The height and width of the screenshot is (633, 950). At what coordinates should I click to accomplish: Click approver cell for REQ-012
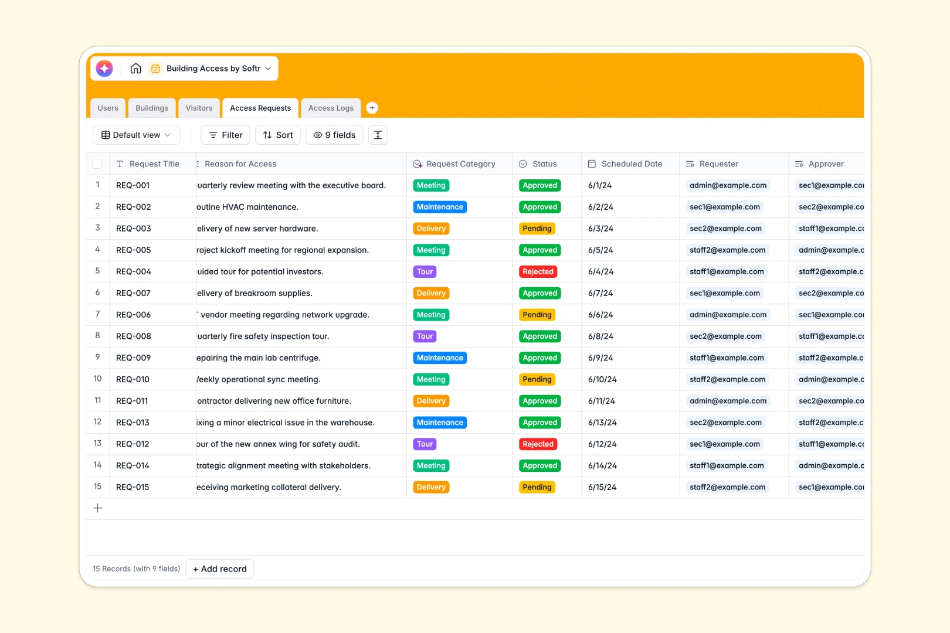pyautogui.click(x=826, y=444)
